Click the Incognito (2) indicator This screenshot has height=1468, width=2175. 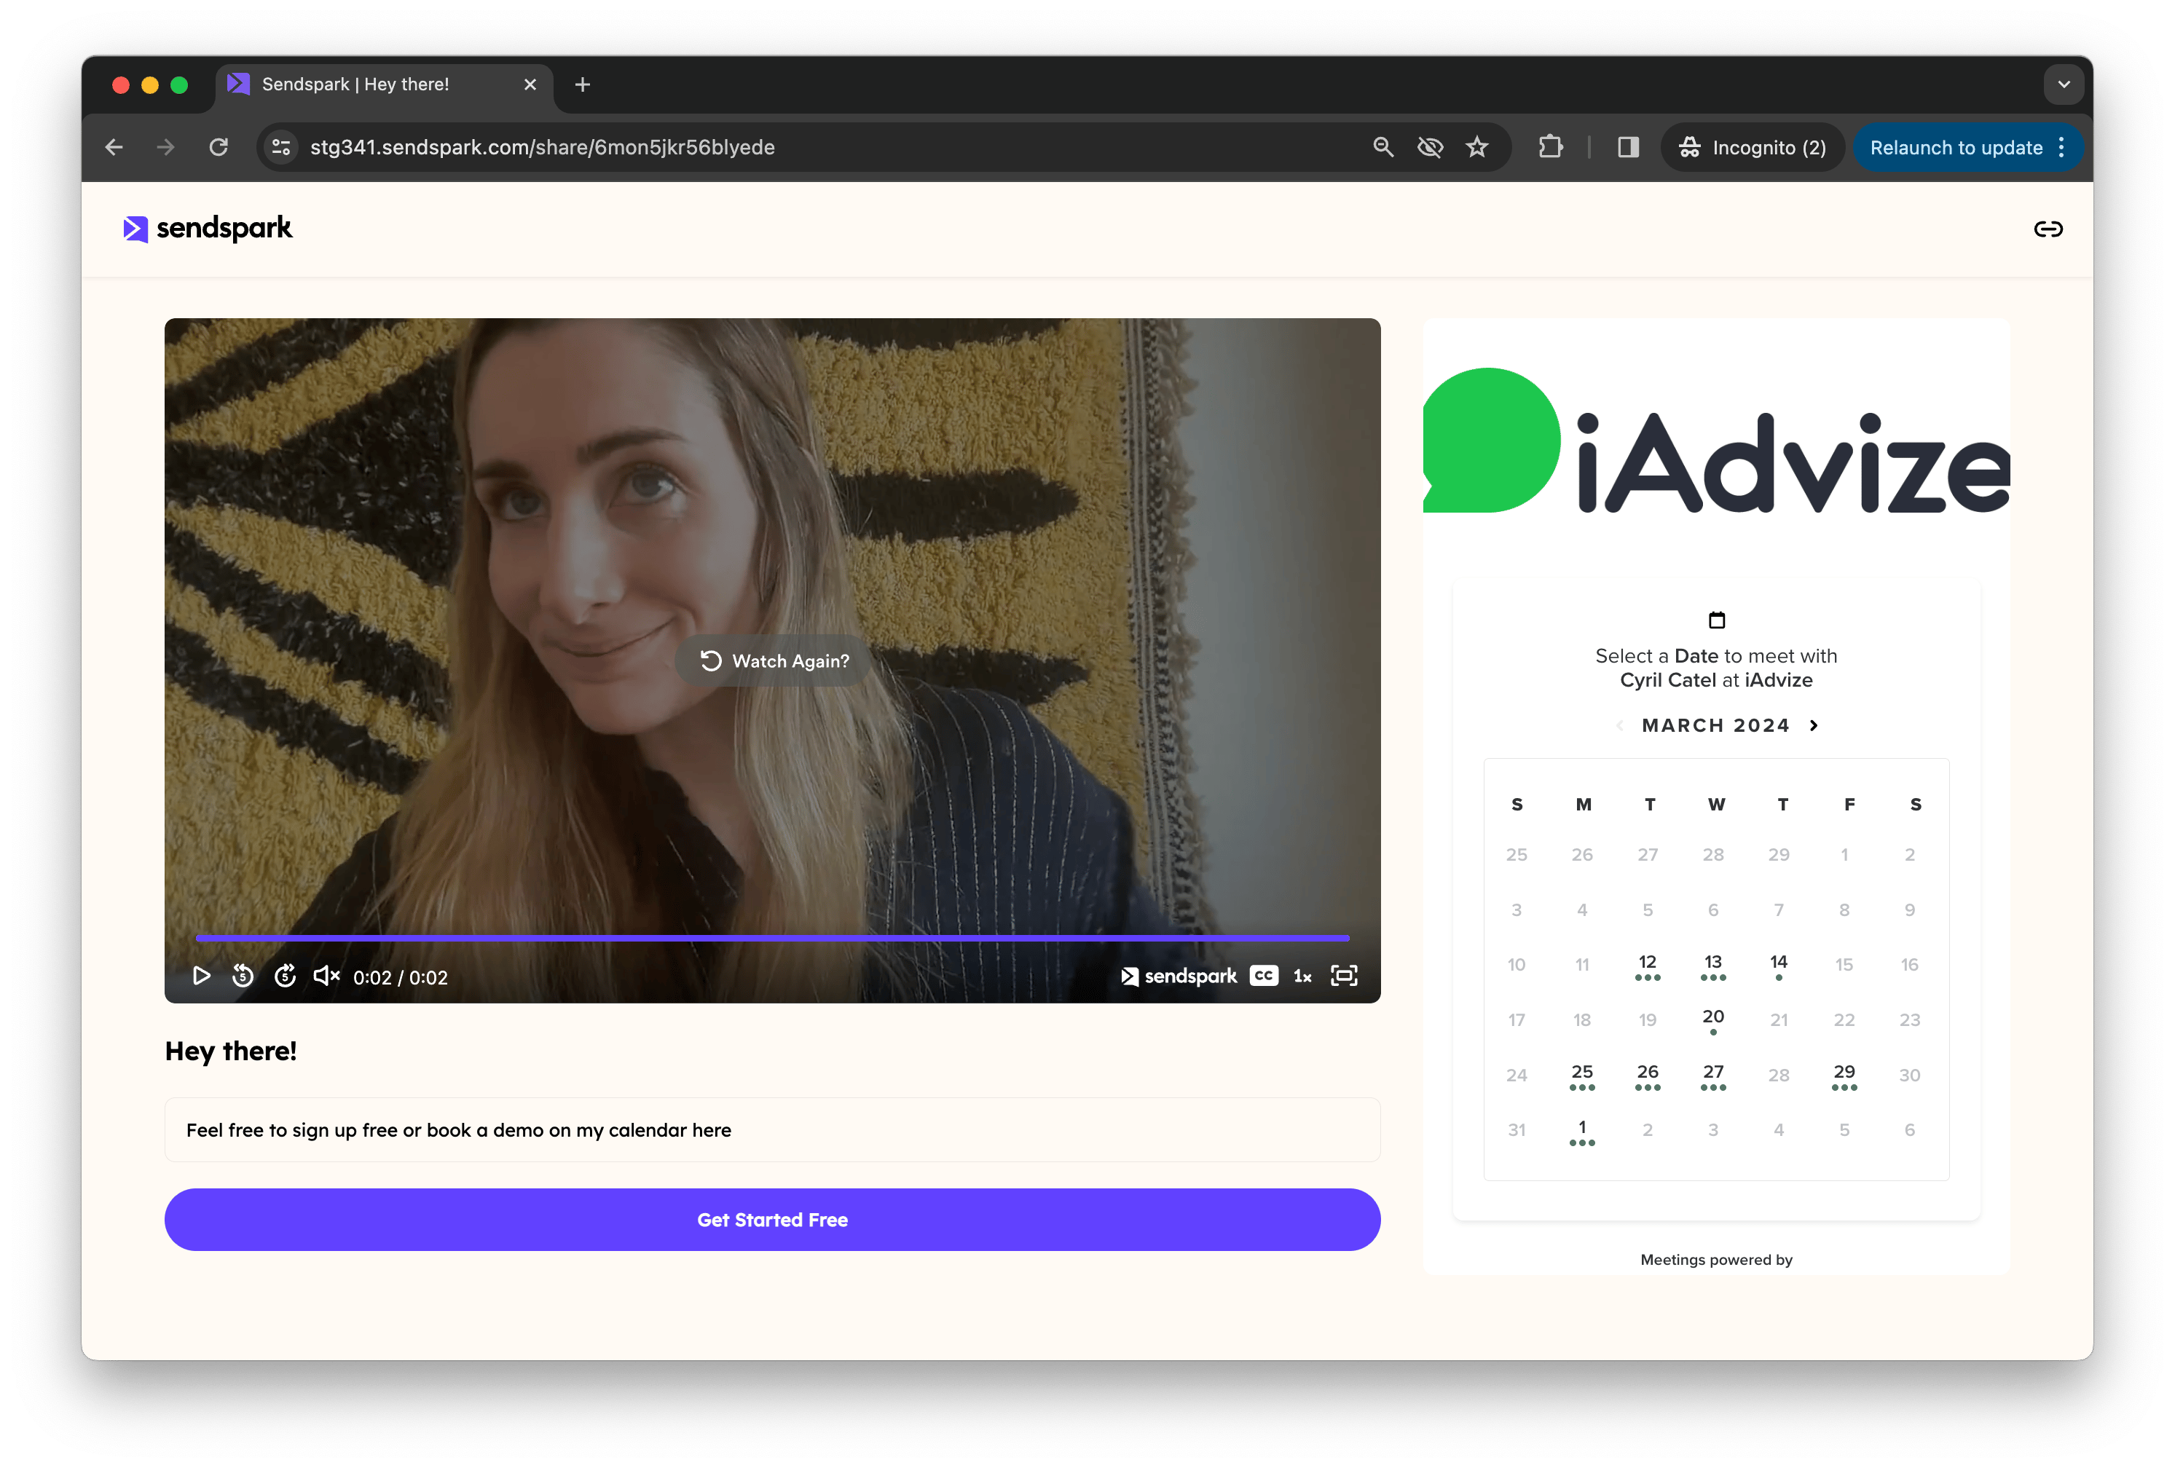tap(1752, 147)
